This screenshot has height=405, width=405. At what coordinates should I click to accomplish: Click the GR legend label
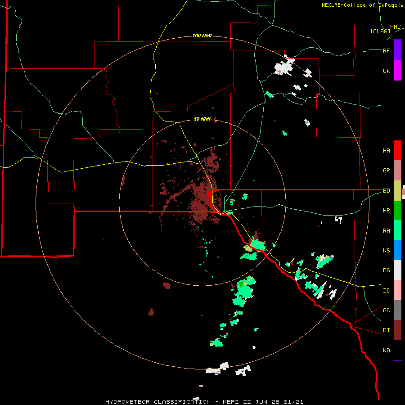386,171
